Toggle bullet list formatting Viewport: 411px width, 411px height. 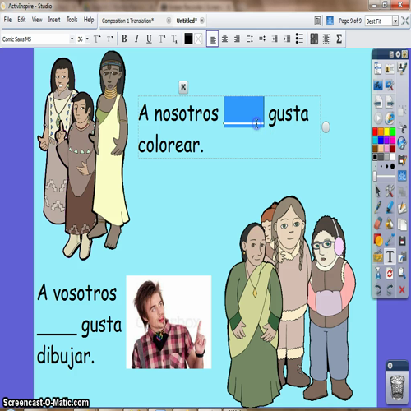[x=299, y=39]
